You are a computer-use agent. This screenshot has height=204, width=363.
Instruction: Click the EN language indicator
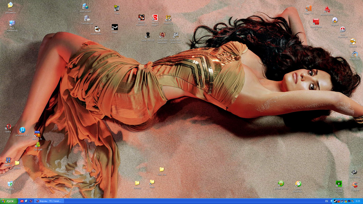[326, 201]
